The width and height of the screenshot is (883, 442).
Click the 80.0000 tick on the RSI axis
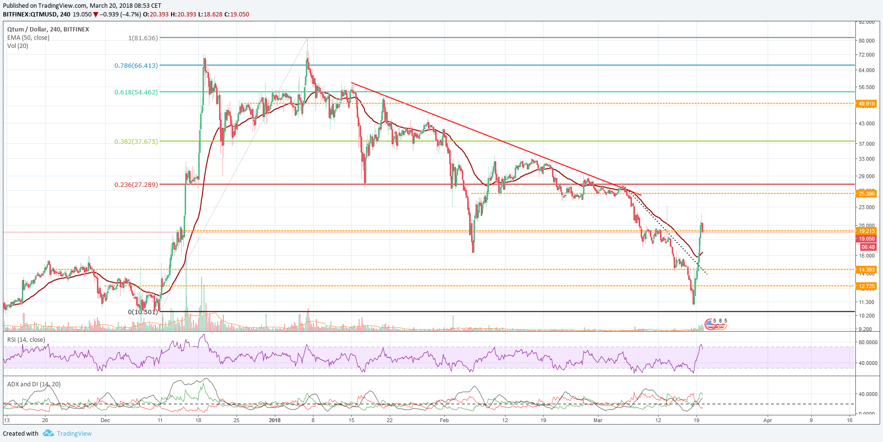pos(868,342)
